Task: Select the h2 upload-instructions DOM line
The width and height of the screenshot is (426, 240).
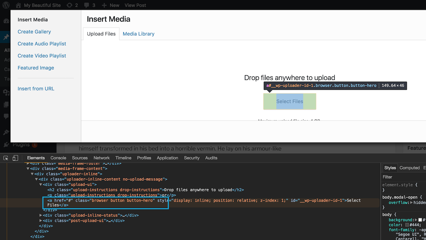Action: click(x=146, y=190)
